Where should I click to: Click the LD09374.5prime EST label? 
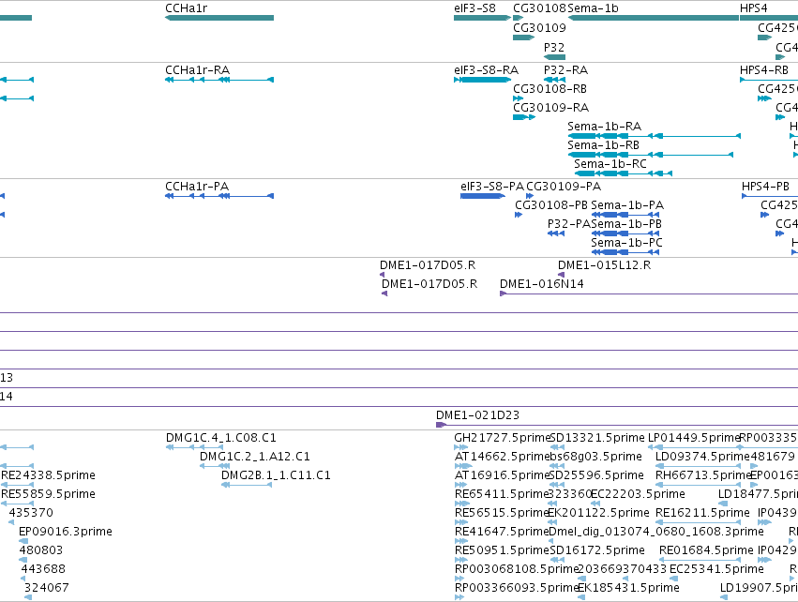coord(702,457)
